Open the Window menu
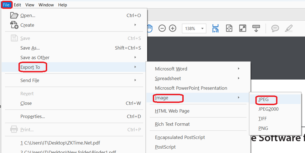The width and height of the screenshot is (305, 153). [x=46, y=5]
